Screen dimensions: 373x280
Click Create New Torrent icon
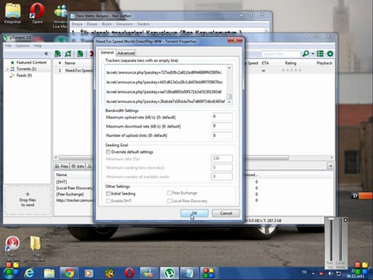coord(80,54)
